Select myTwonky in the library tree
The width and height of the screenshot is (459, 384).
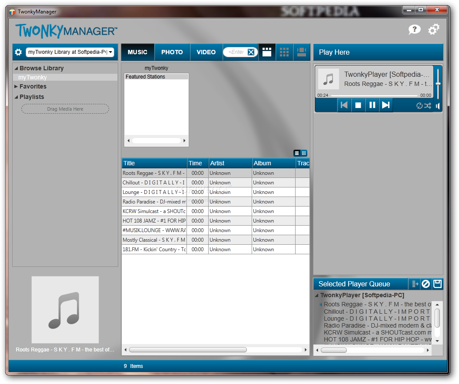(65, 77)
